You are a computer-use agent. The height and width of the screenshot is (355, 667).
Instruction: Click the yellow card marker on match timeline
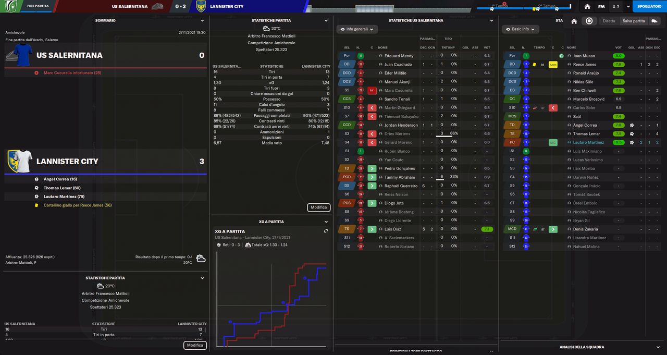(x=534, y=9)
